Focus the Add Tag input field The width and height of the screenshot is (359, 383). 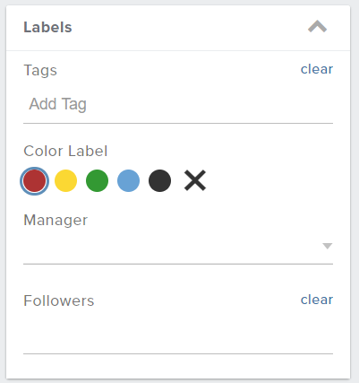[178, 104]
